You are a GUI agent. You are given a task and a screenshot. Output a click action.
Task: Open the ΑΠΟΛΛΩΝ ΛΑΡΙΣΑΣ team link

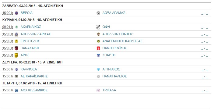(36, 34)
